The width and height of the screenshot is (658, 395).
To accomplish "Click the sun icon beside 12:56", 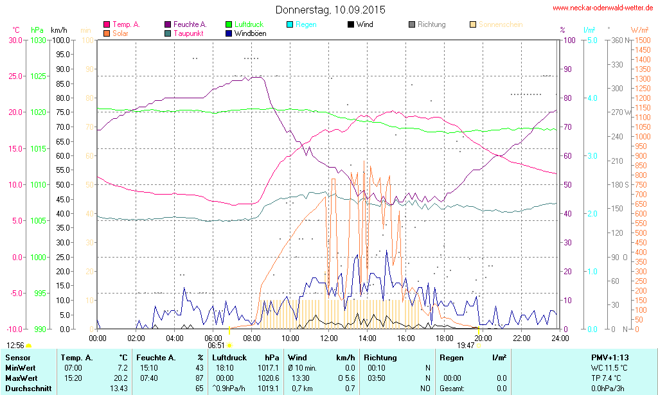I will click(28, 346).
